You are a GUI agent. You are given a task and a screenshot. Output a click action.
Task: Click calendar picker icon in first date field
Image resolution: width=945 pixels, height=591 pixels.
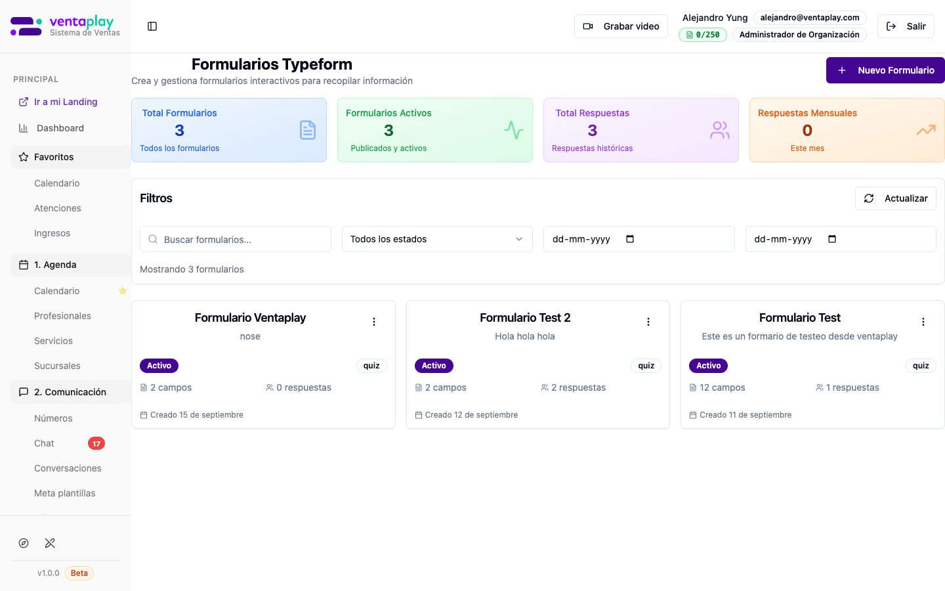(x=630, y=239)
